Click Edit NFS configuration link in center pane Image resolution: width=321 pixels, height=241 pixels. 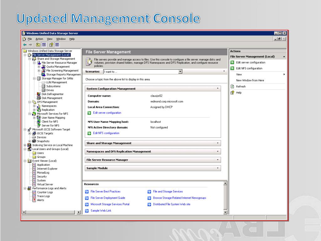[x=106, y=133]
